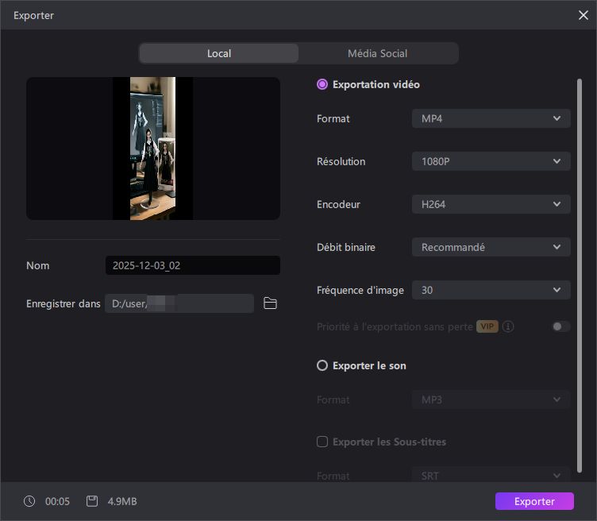The height and width of the screenshot is (521, 597).
Task: Open the subtitle Format dropdown showing SRT
Action: click(491, 476)
